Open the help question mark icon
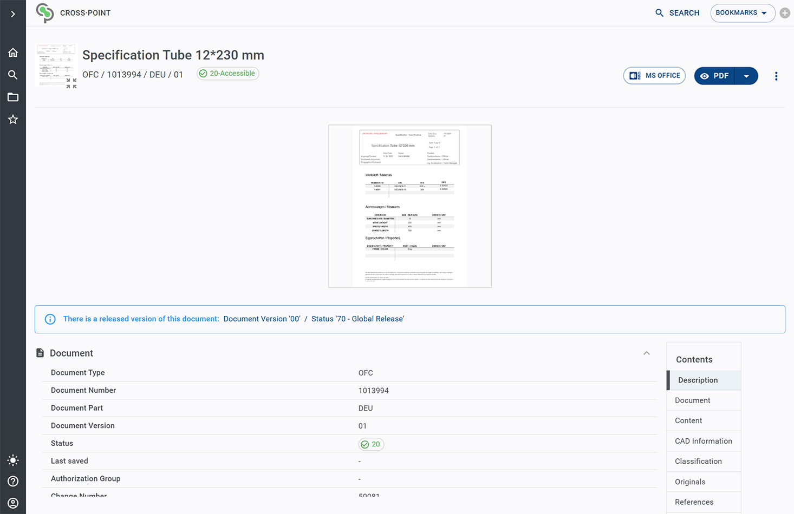This screenshot has height=514, width=794. point(13,482)
